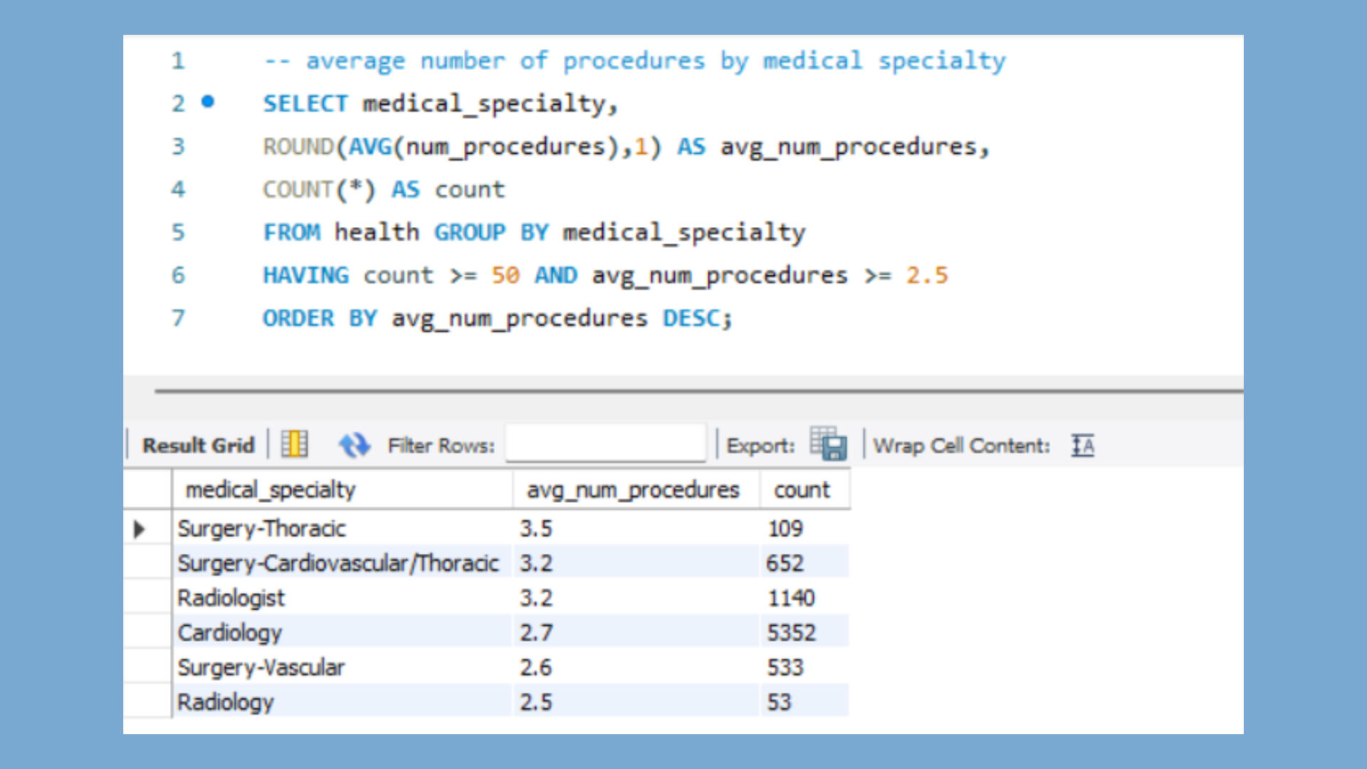Click inside the Filter Rows field
Image resolution: width=1367 pixels, height=769 pixels.
(605, 444)
